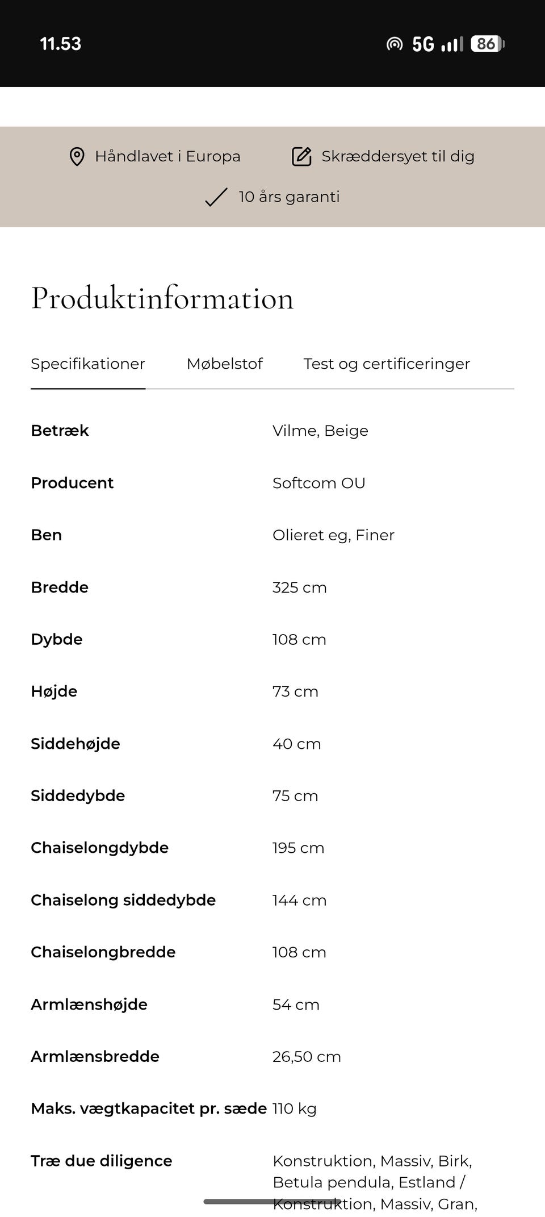Tap the battery indicator showing 86
This screenshot has width=545, height=1217.
click(x=487, y=43)
